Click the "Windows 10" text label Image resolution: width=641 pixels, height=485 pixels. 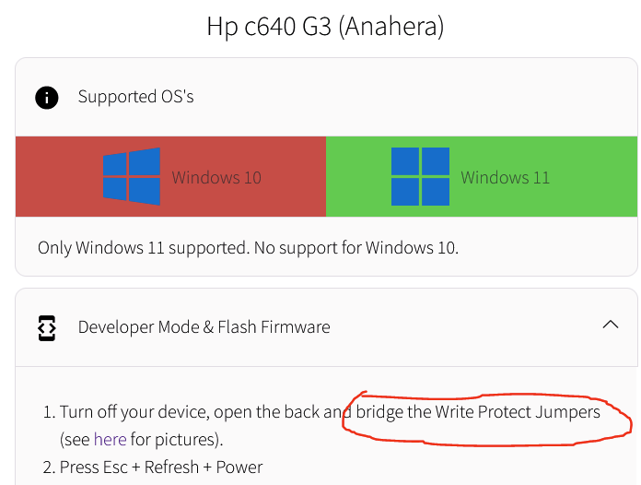216,178
